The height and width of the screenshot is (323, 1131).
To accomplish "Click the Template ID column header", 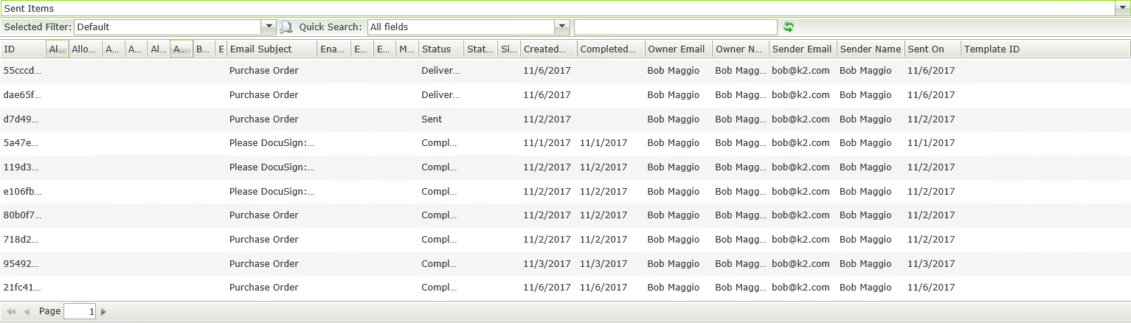I will (x=992, y=49).
